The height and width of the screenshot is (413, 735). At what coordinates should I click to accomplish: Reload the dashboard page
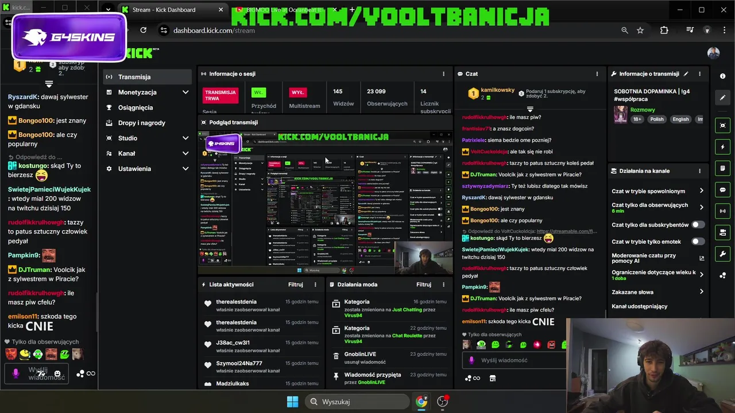143,30
